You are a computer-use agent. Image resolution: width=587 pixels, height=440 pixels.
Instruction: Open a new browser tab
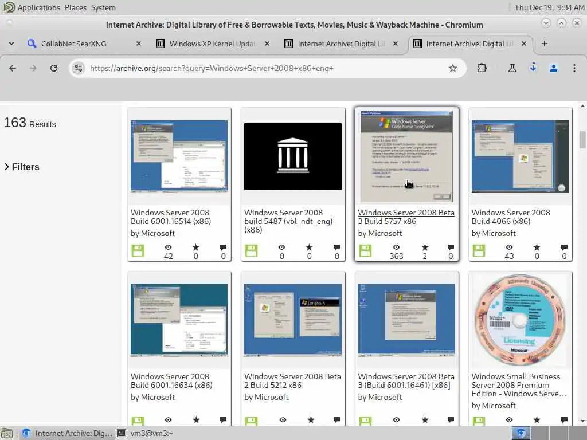pyautogui.click(x=545, y=44)
